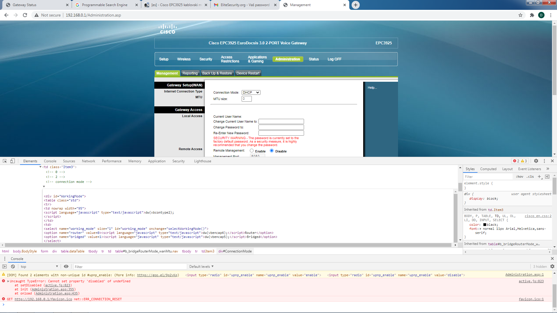The width and height of the screenshot is (557, 313).
Task: Switch to Back Up & Restore subtab
Action: click(x=217, y=73)
